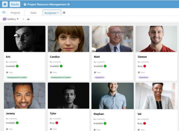The width and height of the screenshot is (179, 131).
Task: Open Val's profile photo
Action: pyautogui.click(x=156, y=96)
